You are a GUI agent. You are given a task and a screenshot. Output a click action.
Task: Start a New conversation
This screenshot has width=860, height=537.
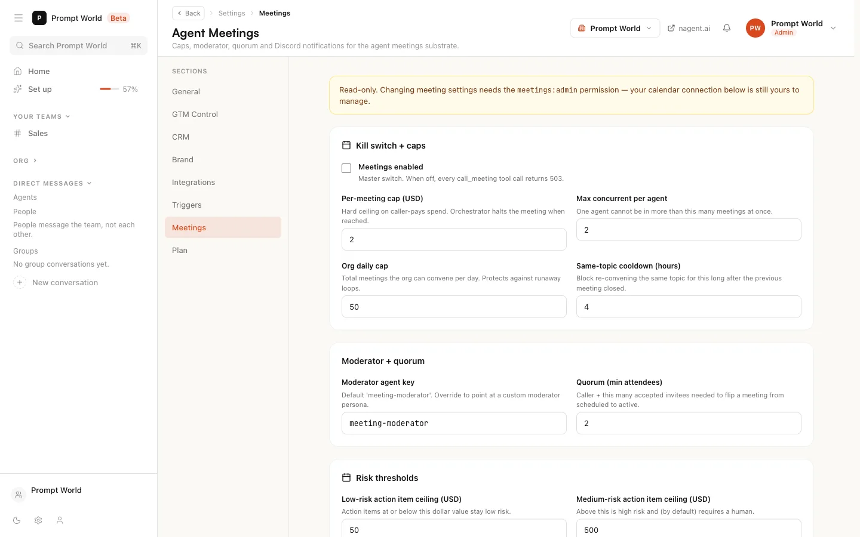tap(56, 282)
